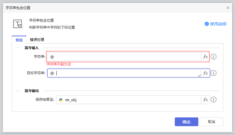Click the Python icon before str_obj

[61, 100]
